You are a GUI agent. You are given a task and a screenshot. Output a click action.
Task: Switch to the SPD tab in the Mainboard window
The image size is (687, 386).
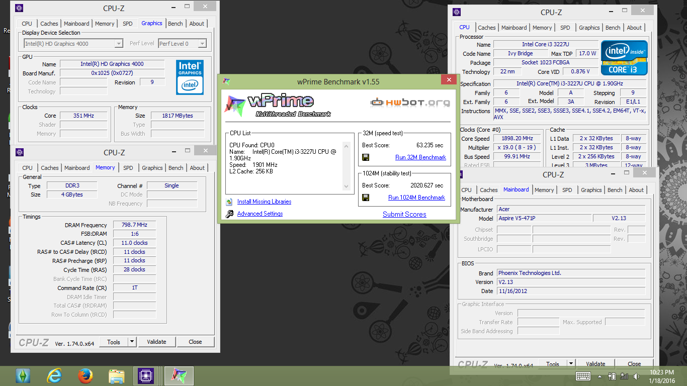tap(567, 190)
